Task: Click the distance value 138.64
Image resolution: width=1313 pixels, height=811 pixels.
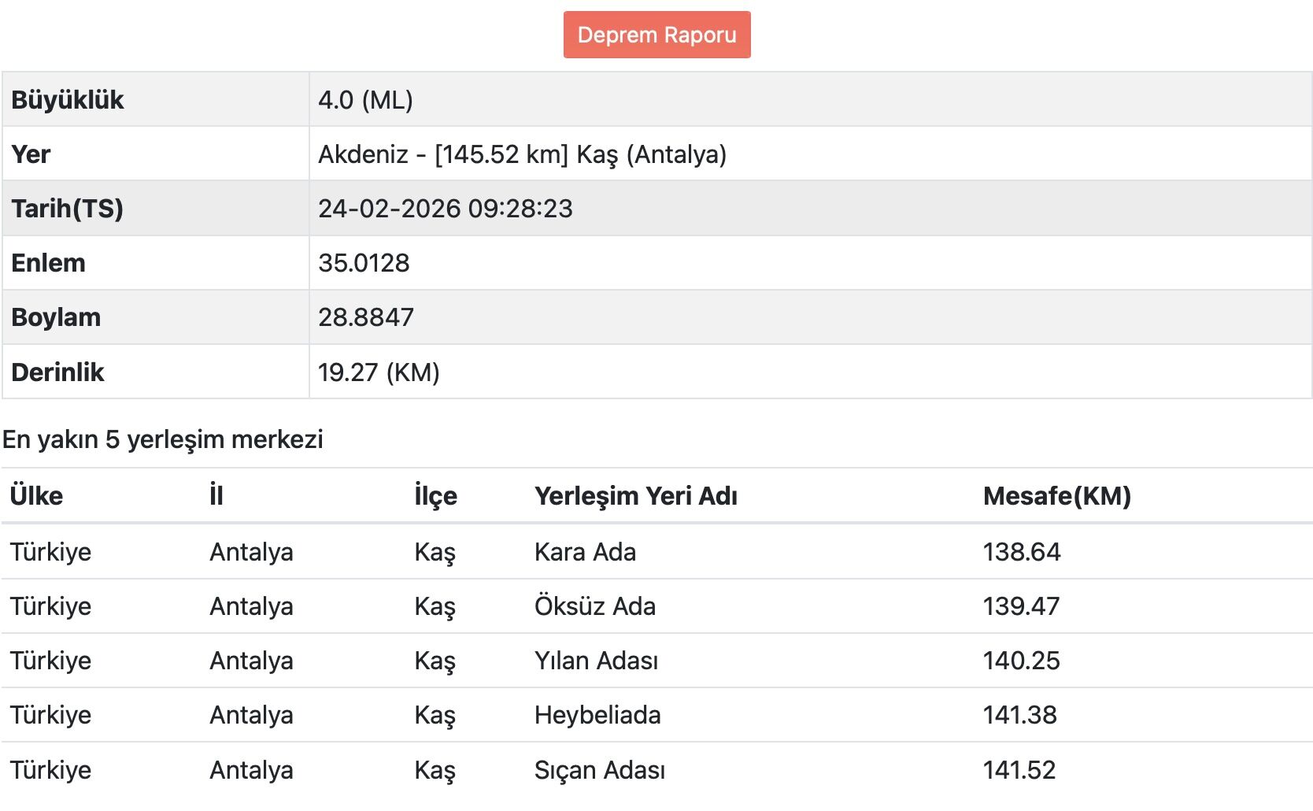Action: pos(1023,552)
